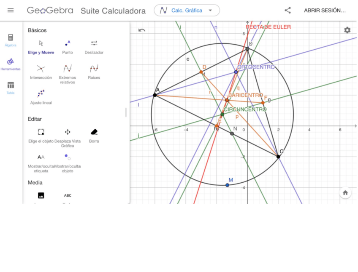Toggle Mostrar/ocultar objeto tool
Viewport: 358px width, 272px height.
[x=68, y=157]
